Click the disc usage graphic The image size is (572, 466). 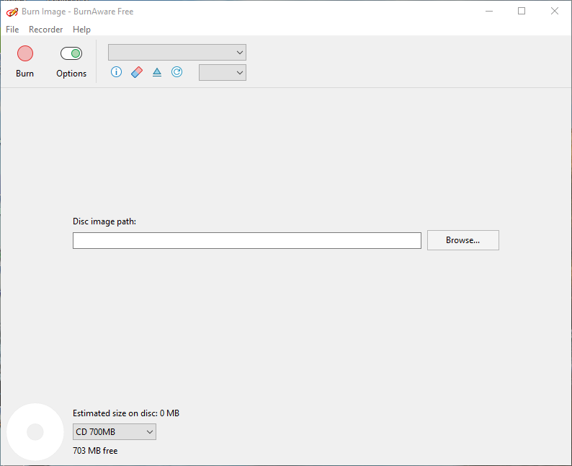35,432
